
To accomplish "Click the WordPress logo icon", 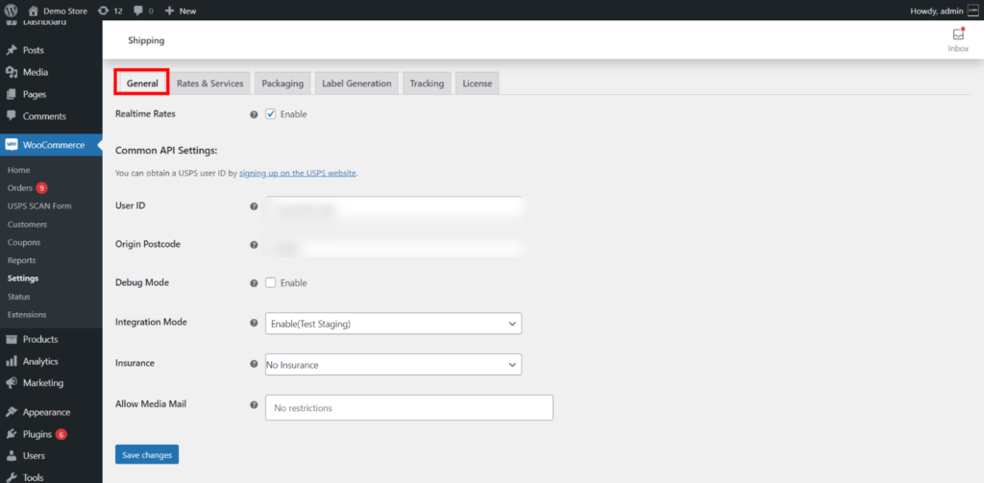I will tap(11, 11).
